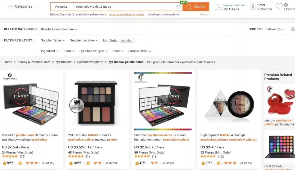Click the HappyMakeup supplier logo
295x170 pixels.
[x=10, y=77]
